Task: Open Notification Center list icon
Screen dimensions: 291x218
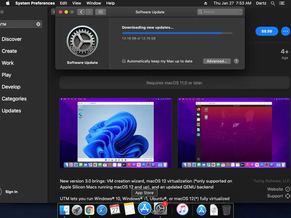Action: 282,3
